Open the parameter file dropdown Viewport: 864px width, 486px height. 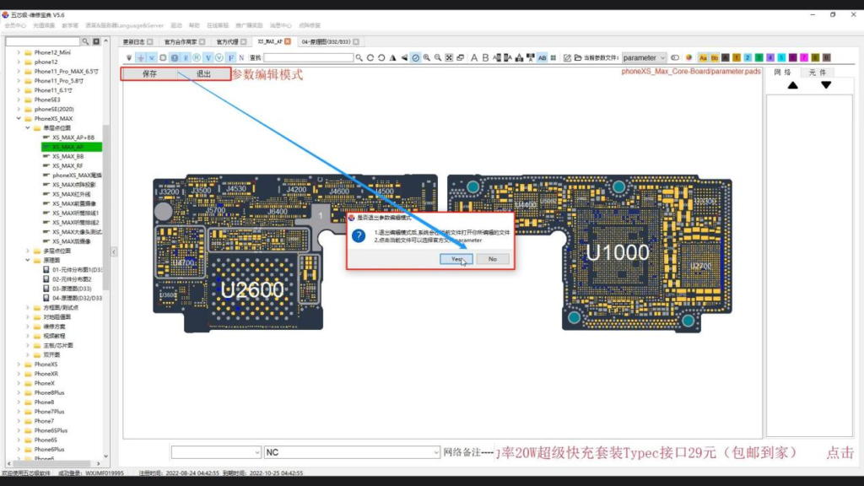(644, 58)
